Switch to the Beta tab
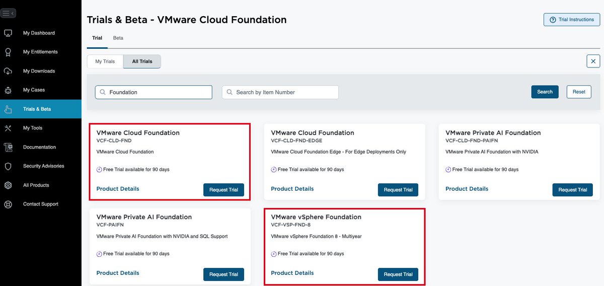The width and height of the screenshot is (604, 286). click(118, 38)
